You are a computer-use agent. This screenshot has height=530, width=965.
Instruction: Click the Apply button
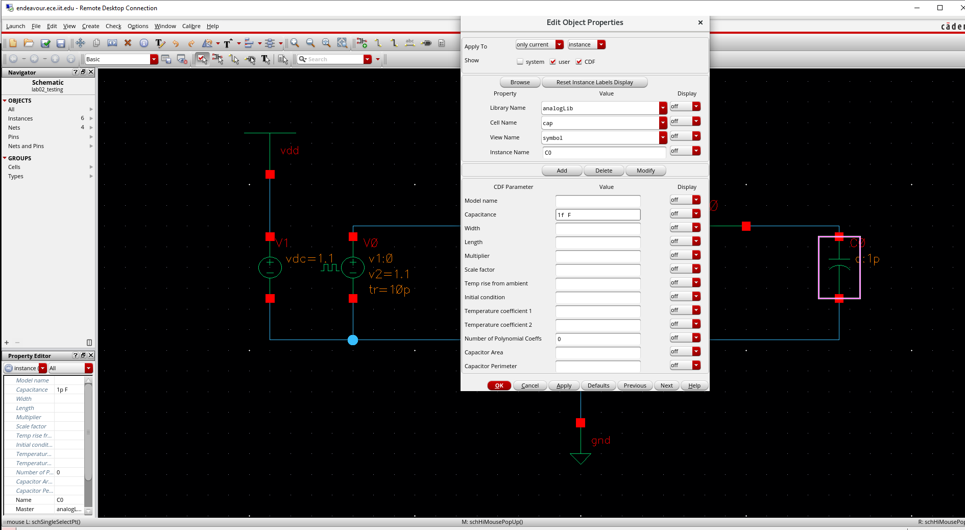click(564, 386)
